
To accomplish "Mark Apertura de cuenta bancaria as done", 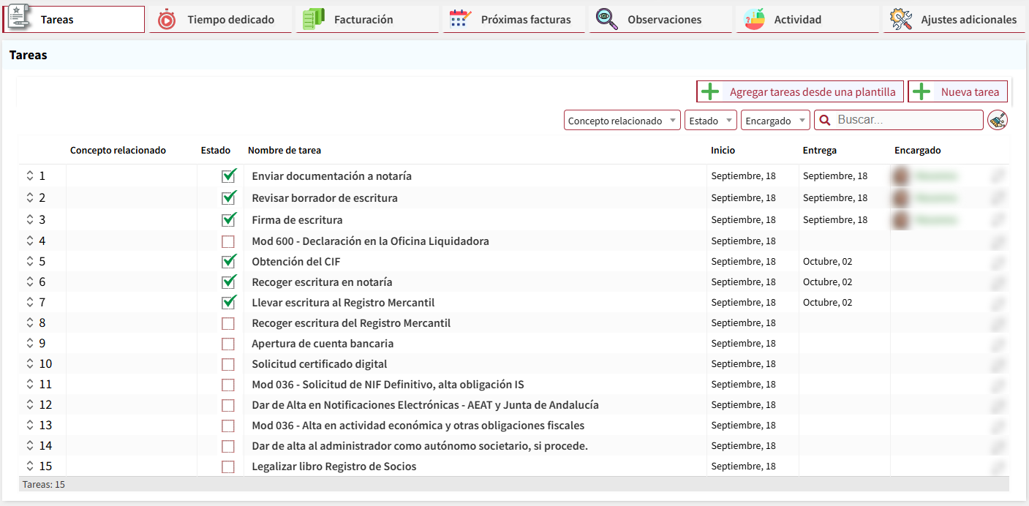I will pos(228,344).
